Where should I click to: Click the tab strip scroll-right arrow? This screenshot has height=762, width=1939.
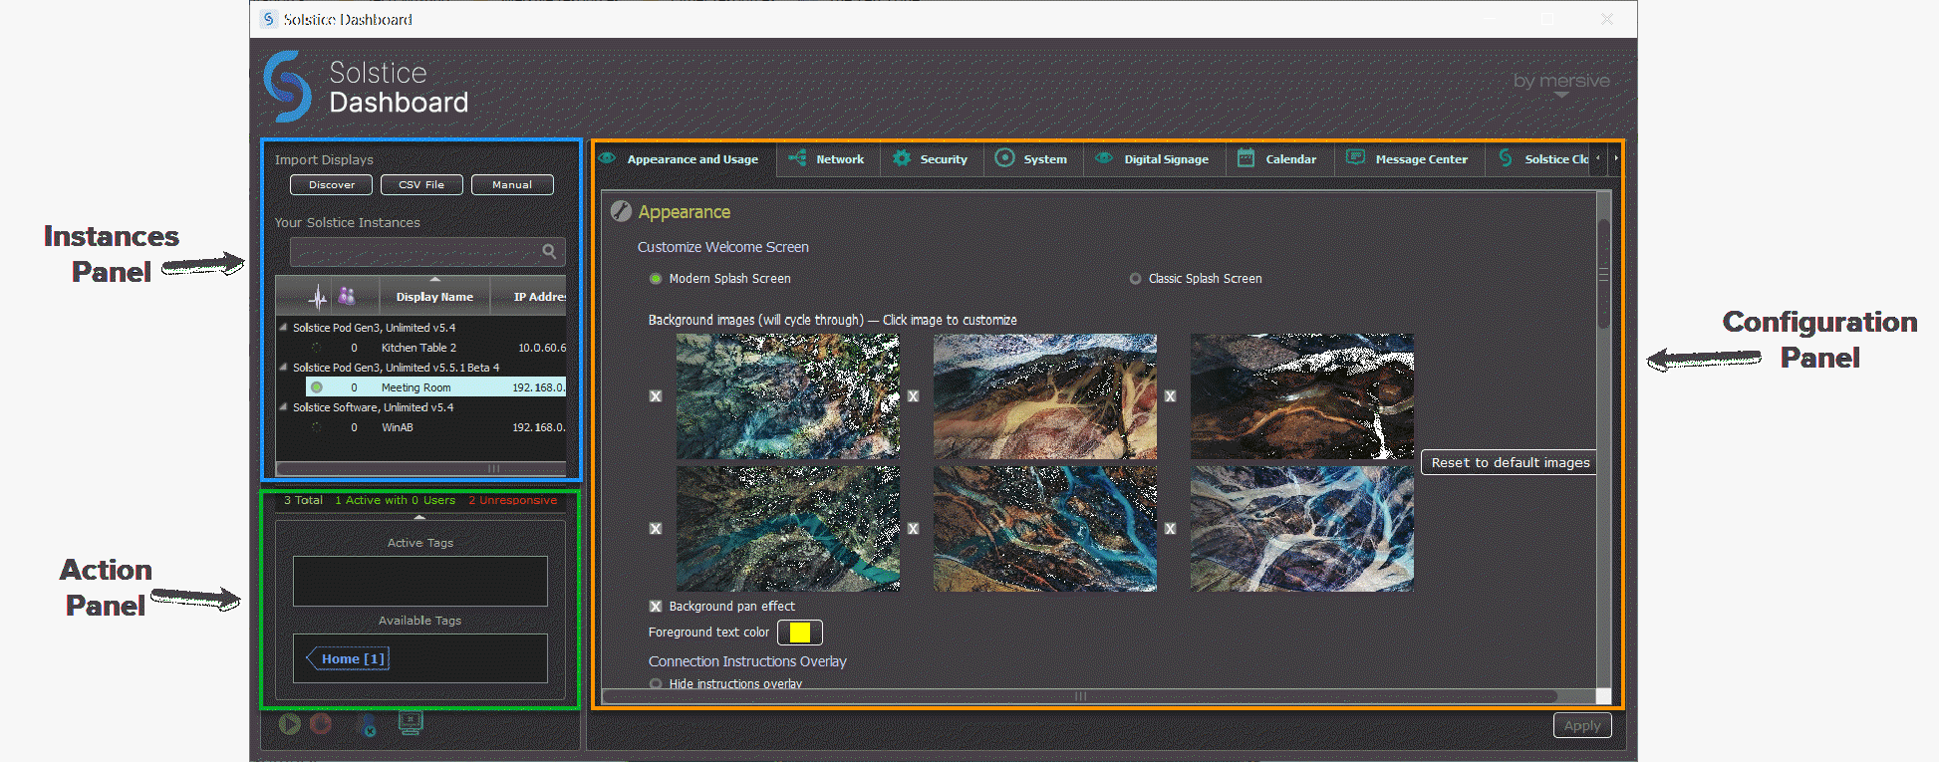(1615, 157)
